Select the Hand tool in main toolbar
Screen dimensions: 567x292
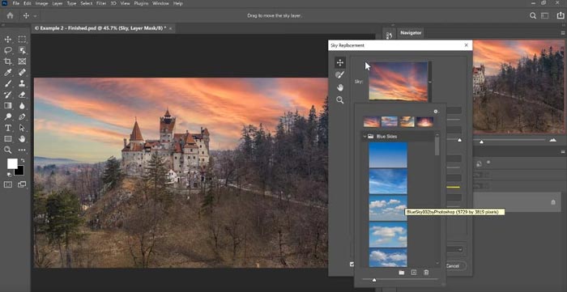[x=22, y=139]
